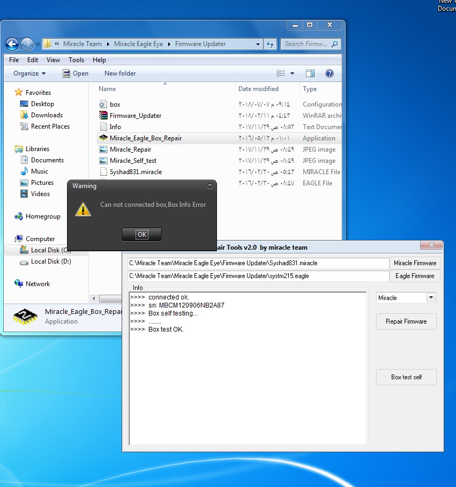Click the Box test self button
The image size is (456, 487).
point(406,377)
